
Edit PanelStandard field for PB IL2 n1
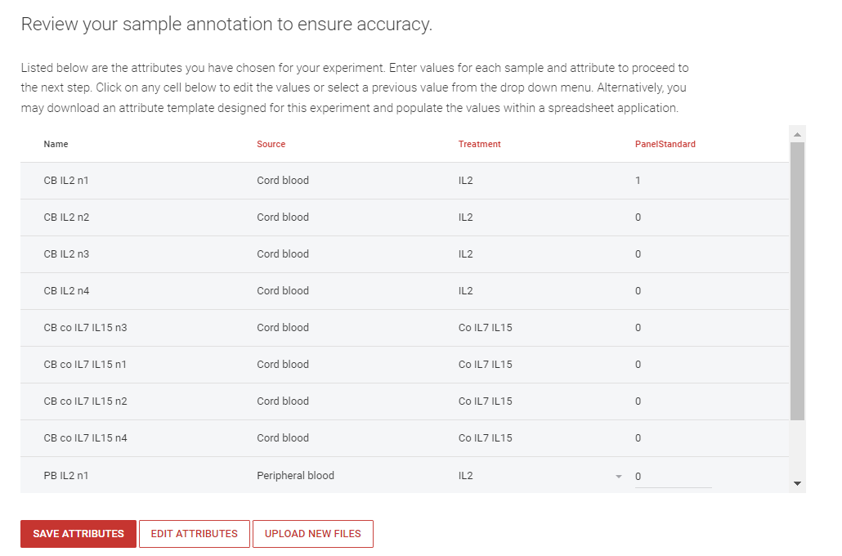(674, 477)
